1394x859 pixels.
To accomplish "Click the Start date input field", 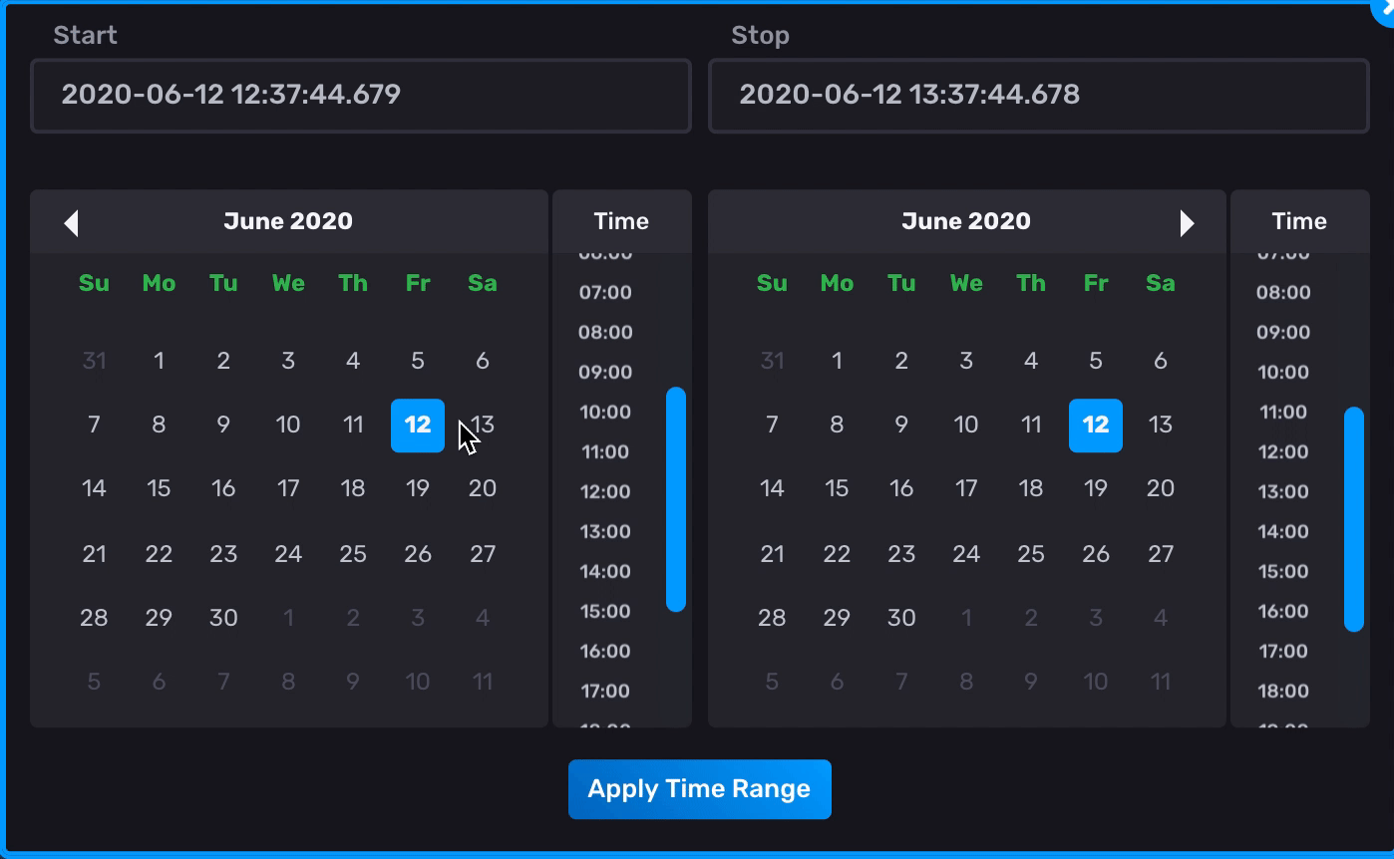I will pyautogui.click(x=361, y=96).
